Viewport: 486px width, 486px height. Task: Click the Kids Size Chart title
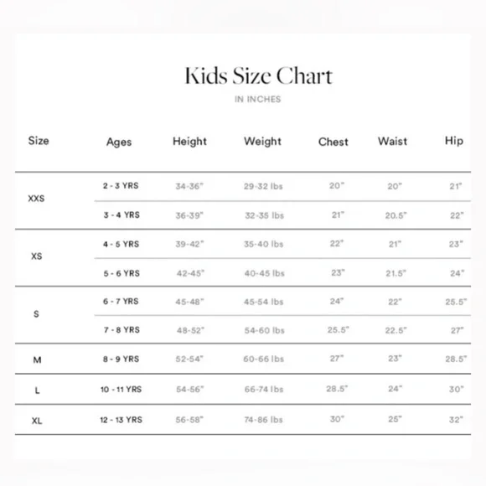(x=258, y=75)
